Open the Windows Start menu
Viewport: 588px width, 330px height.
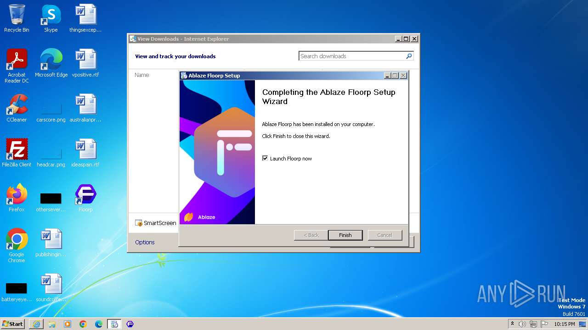click(x=13, y=324)
